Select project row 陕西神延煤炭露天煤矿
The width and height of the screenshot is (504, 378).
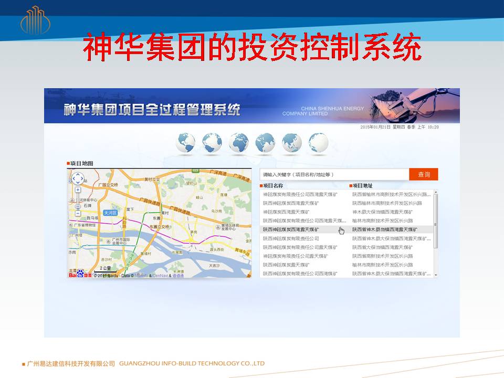point(286,265)
